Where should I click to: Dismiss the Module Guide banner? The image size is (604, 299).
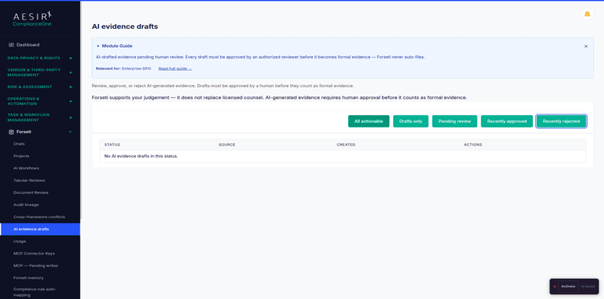click(586, 47)
